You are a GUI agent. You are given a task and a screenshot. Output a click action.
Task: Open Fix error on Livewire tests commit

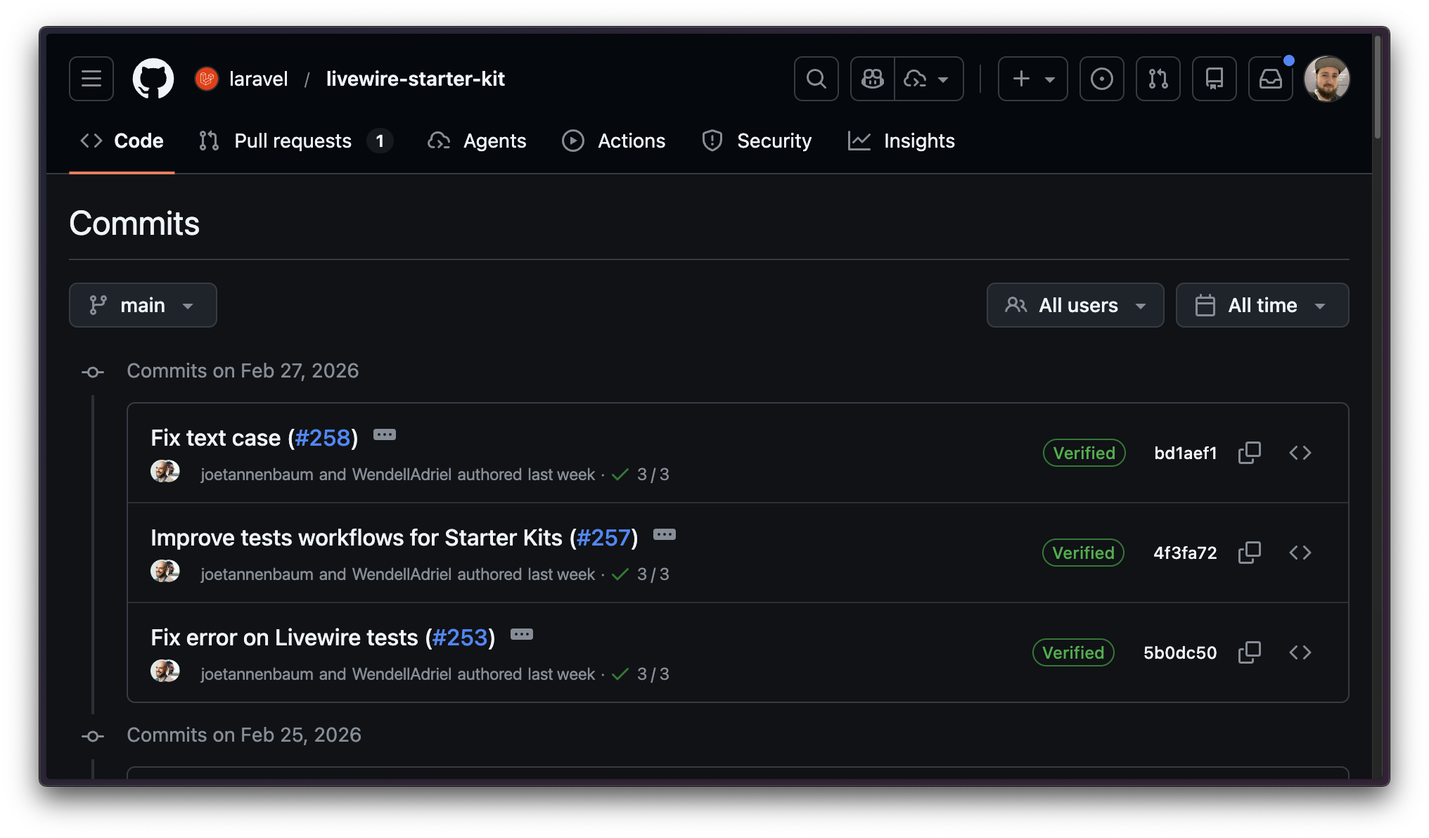(284, 638)
